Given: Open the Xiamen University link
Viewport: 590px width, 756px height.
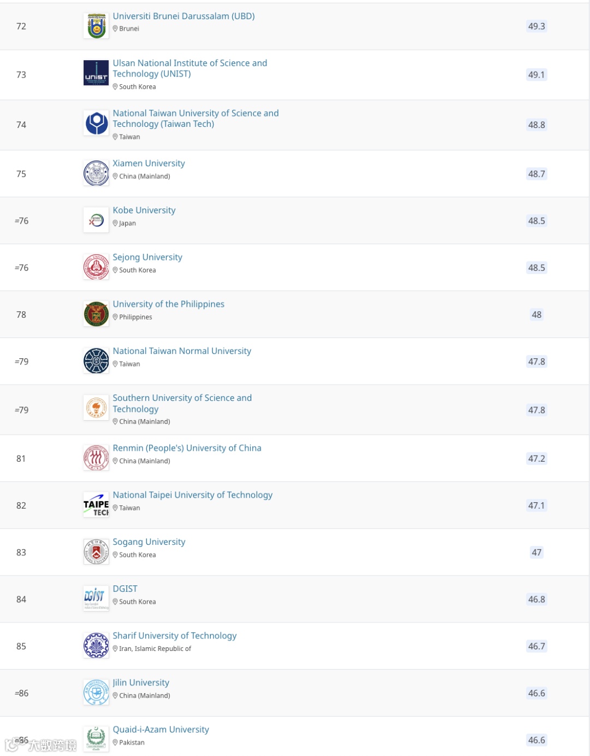Looking at the screenshot, I should (x=149, y=163).
